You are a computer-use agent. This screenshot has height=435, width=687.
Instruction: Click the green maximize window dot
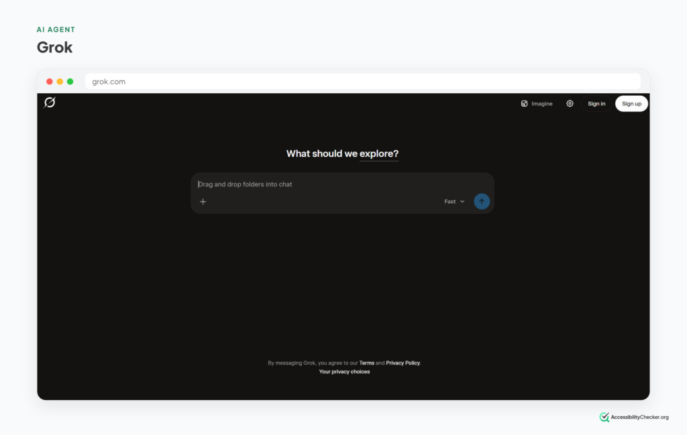[70, 81]
